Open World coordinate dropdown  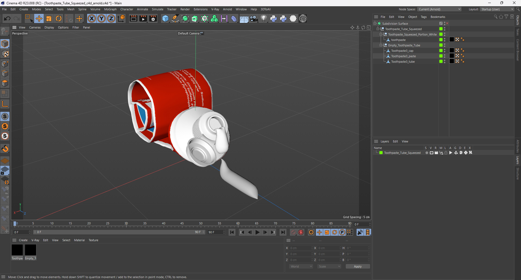(x=301, y=266)
